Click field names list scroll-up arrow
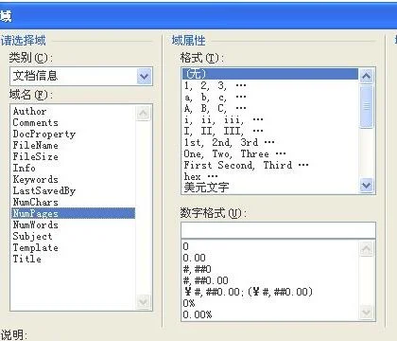The image size is (397, 341). 144,113
